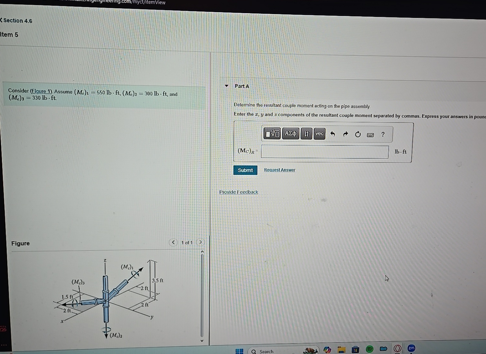Click the next figure chevron arrow
This screenshot has height=354, width=486.
click(200, 242)
